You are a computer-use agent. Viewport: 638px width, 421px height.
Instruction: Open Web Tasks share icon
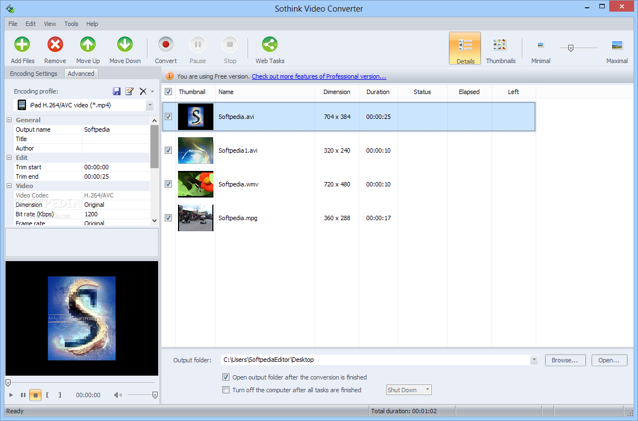270,44
